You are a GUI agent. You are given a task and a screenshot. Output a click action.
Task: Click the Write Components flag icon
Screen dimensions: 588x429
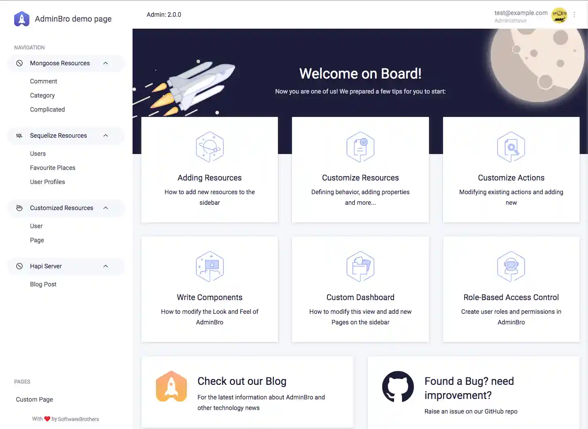pyautogui.click(x=209, y=267)
